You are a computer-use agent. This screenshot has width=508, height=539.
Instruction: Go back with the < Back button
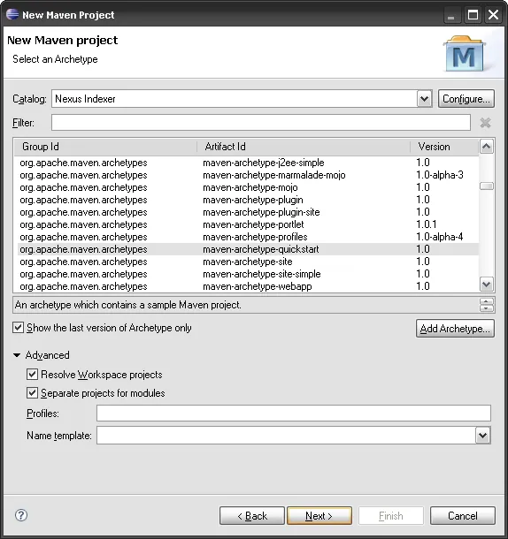(252, 516)
